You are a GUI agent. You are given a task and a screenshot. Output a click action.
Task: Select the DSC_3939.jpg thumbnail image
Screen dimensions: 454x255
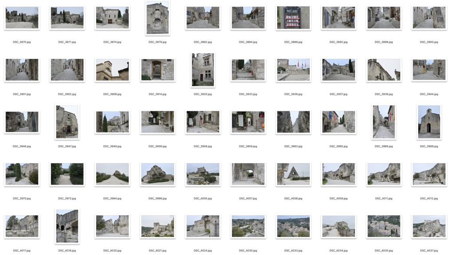pos(384,70)
